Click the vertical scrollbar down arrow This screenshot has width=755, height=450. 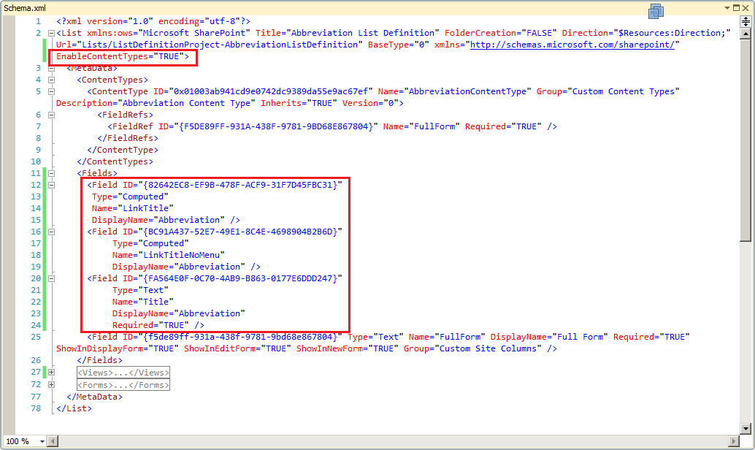[x=746, y=428]
